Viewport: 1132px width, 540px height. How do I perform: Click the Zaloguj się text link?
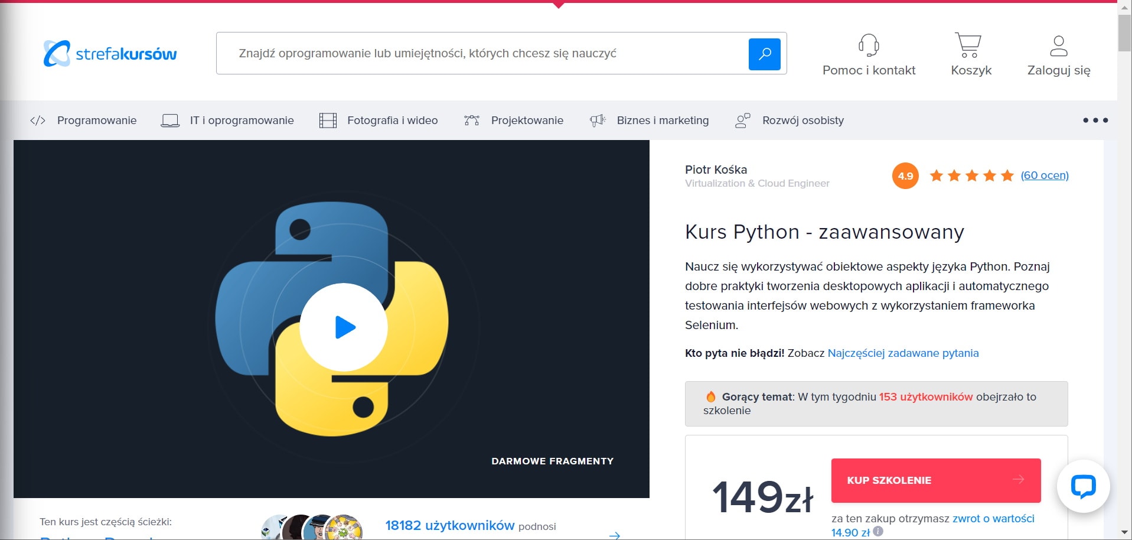(1059, 70)
